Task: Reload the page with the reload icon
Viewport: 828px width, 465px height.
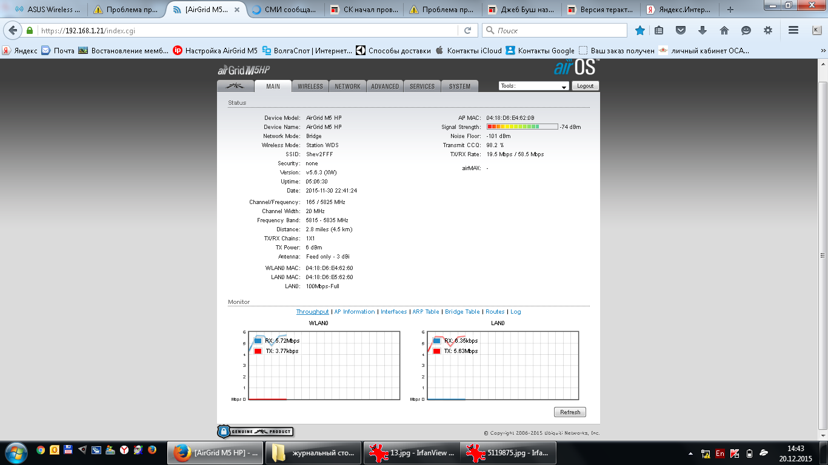Action: tap(467, 30)
